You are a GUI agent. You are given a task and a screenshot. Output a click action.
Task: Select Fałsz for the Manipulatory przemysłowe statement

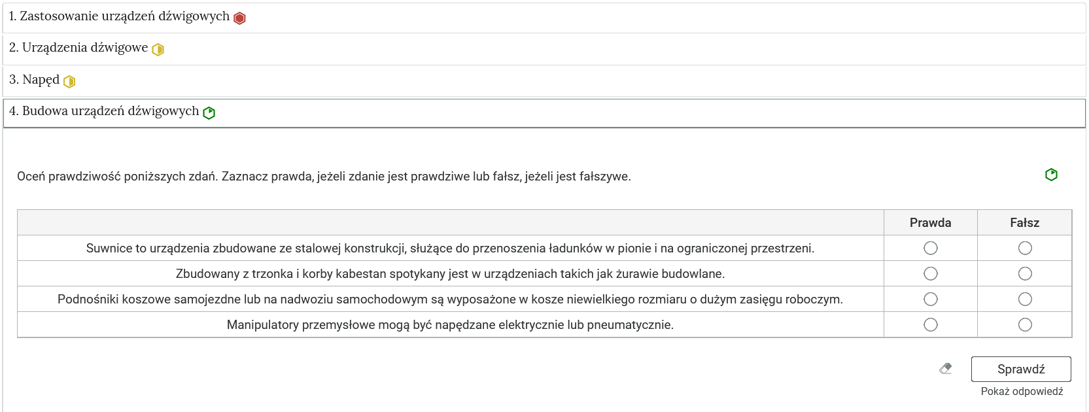(x=1025, y=324)
